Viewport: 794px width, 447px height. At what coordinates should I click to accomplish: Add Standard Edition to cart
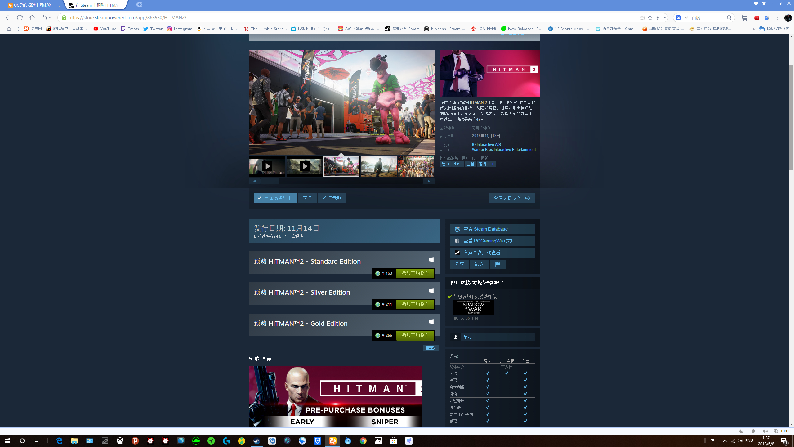415,273
